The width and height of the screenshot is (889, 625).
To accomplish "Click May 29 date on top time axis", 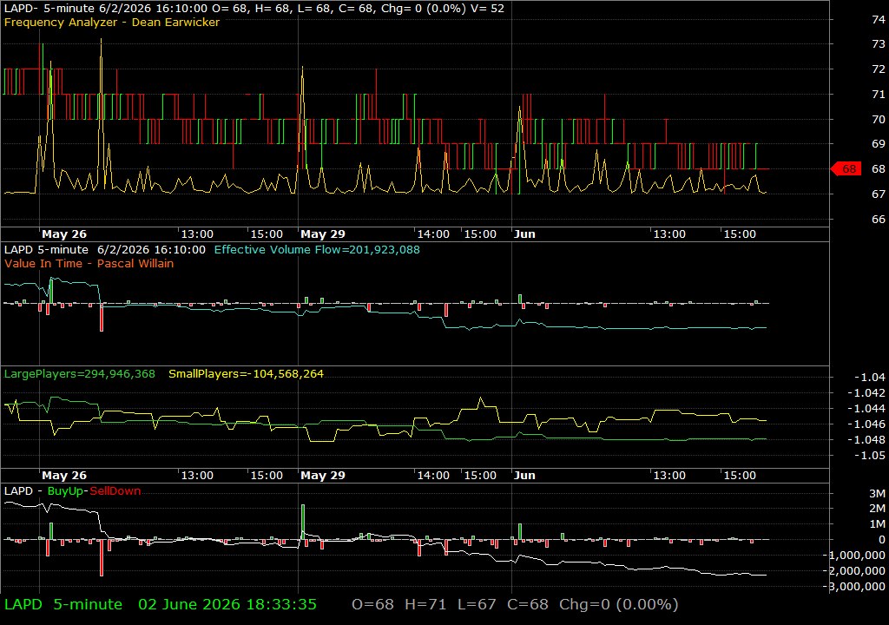I will point(323,234).
